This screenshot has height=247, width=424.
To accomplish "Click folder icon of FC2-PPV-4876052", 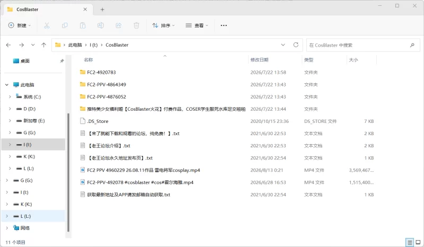I will coord(83,96).
